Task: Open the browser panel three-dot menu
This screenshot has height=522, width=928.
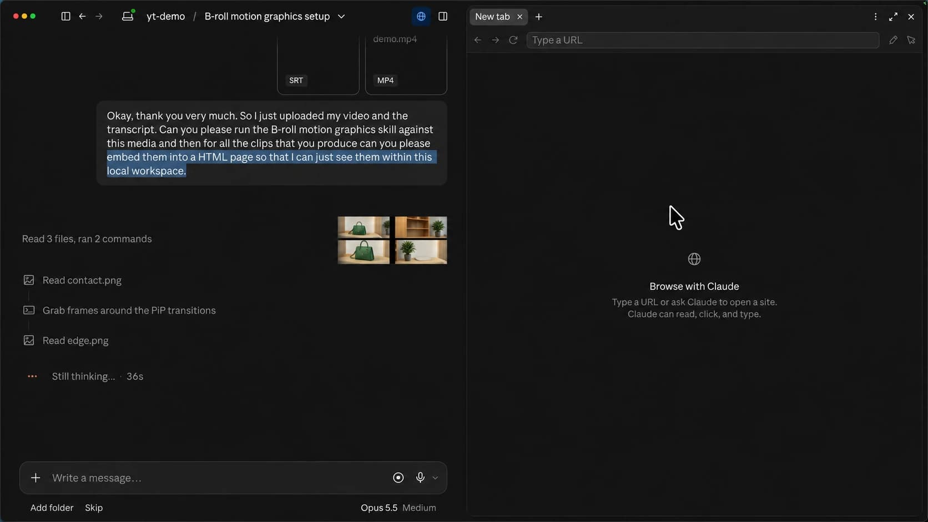Action: pos(876,17)
